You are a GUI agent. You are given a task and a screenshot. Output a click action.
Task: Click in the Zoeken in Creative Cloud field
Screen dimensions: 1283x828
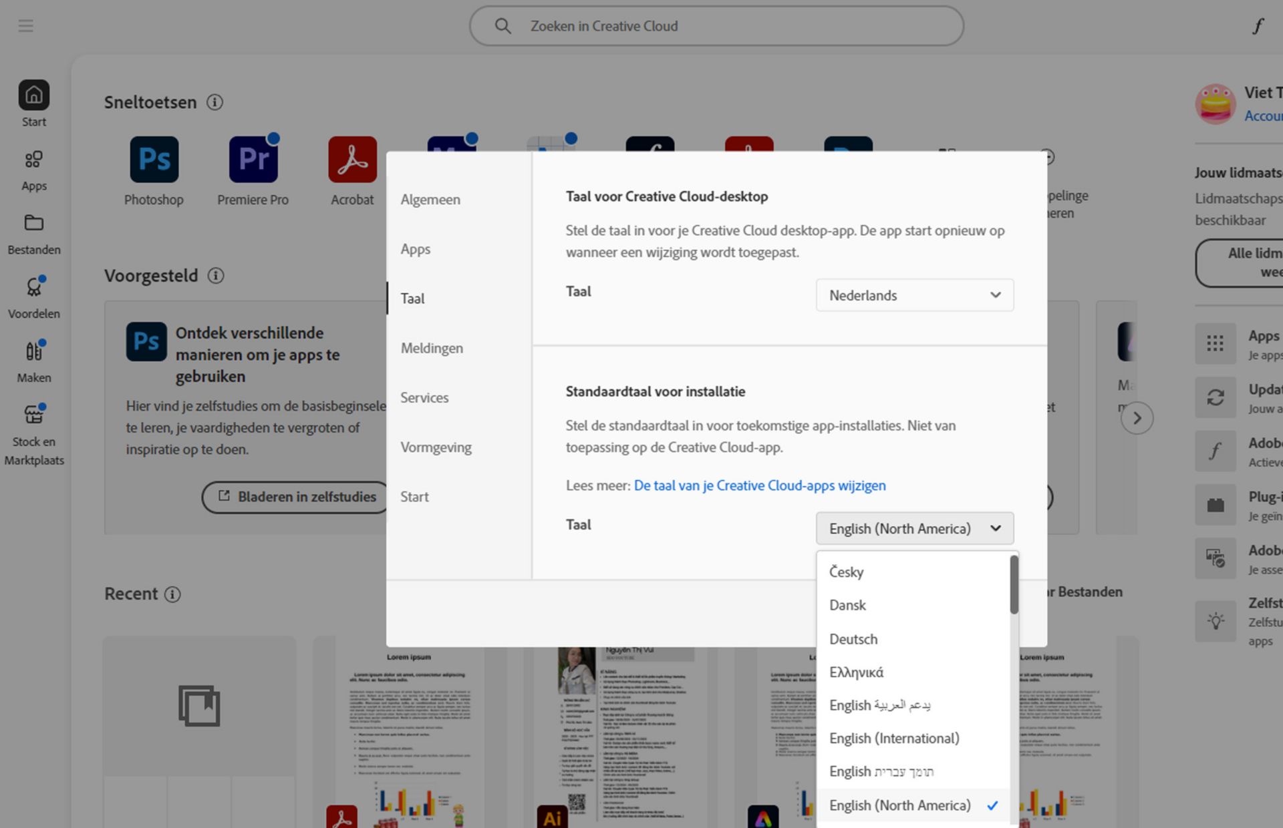coord(716,26)
